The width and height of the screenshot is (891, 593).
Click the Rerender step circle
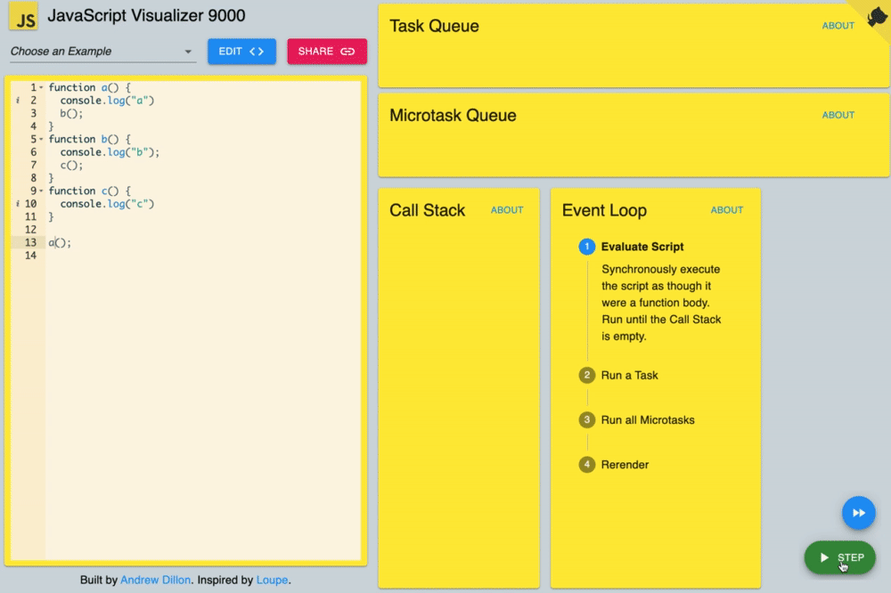pos(589,464)
